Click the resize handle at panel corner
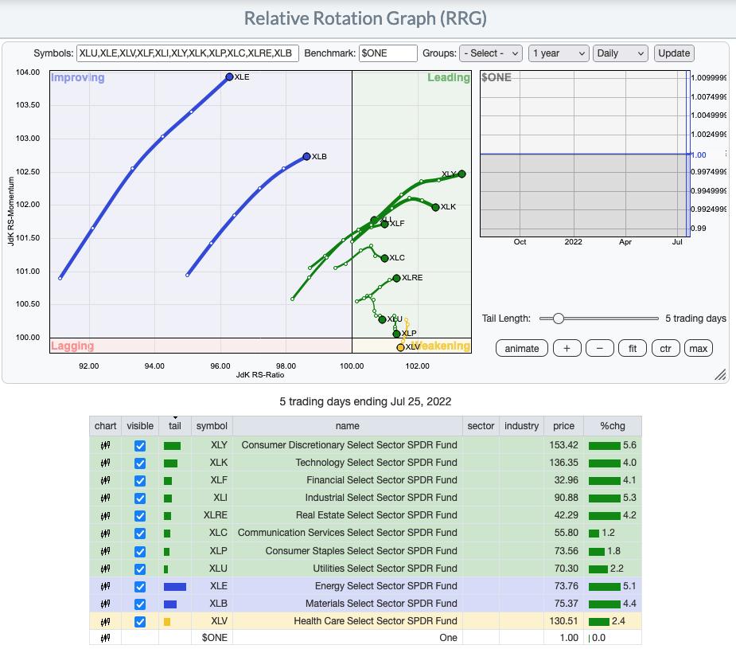 tap(720, 374)
